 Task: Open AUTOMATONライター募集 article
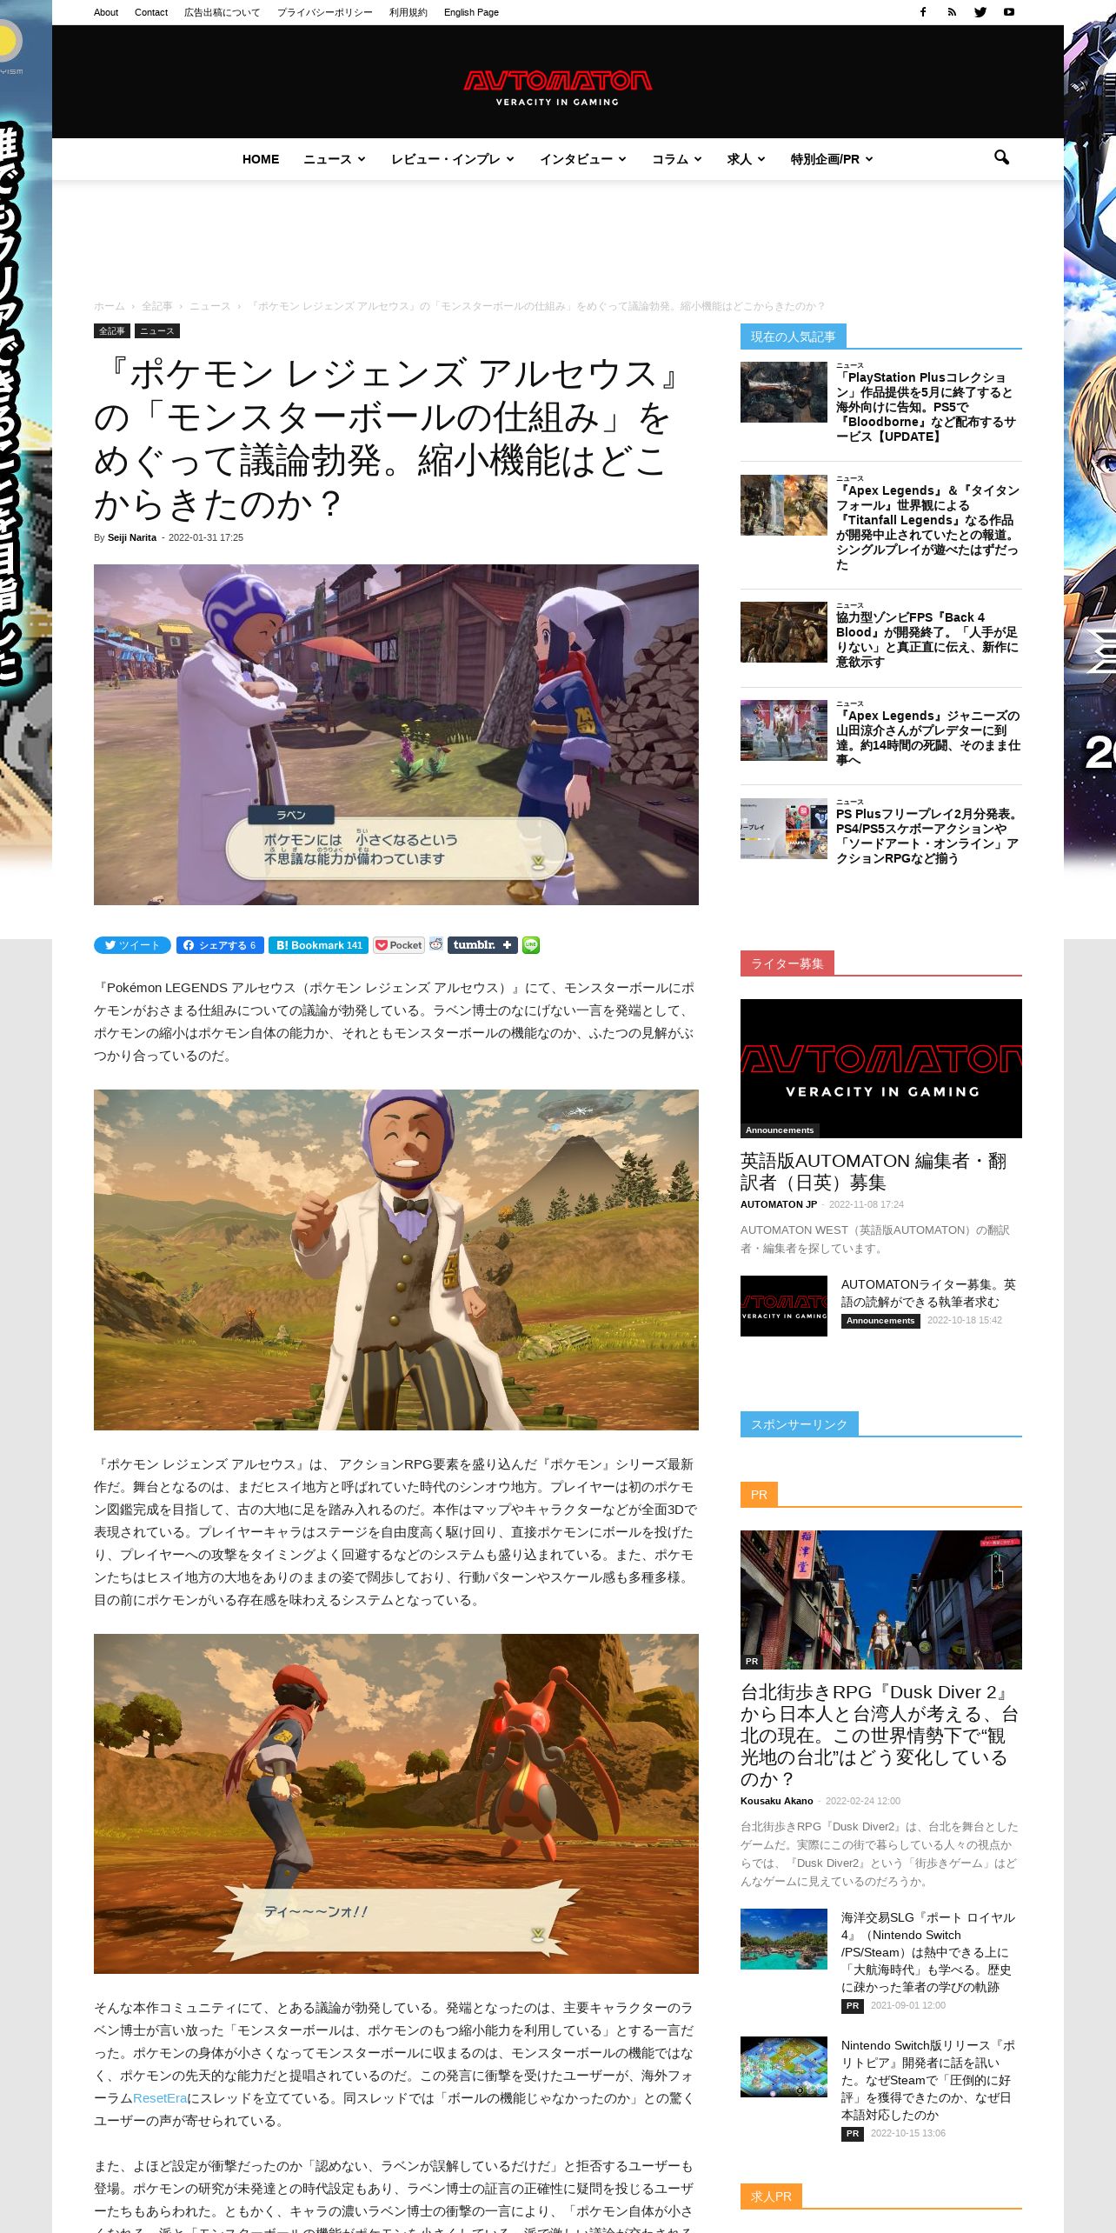click(928, 1293)
